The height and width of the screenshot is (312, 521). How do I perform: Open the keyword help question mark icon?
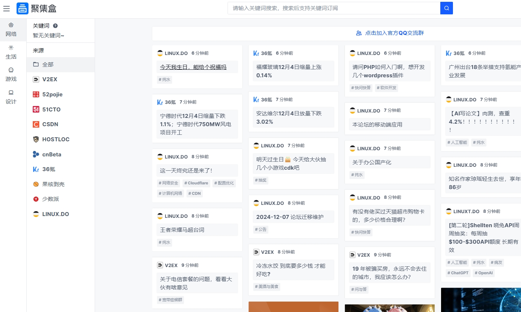55,25
